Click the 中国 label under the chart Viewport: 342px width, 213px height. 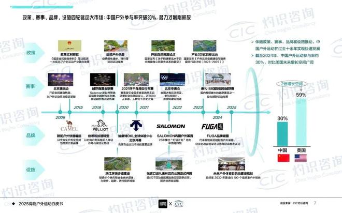coord(282,150)
